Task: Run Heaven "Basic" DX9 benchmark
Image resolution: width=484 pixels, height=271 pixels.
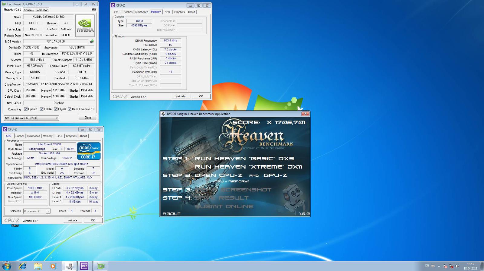Action: (x=244, y=159)
